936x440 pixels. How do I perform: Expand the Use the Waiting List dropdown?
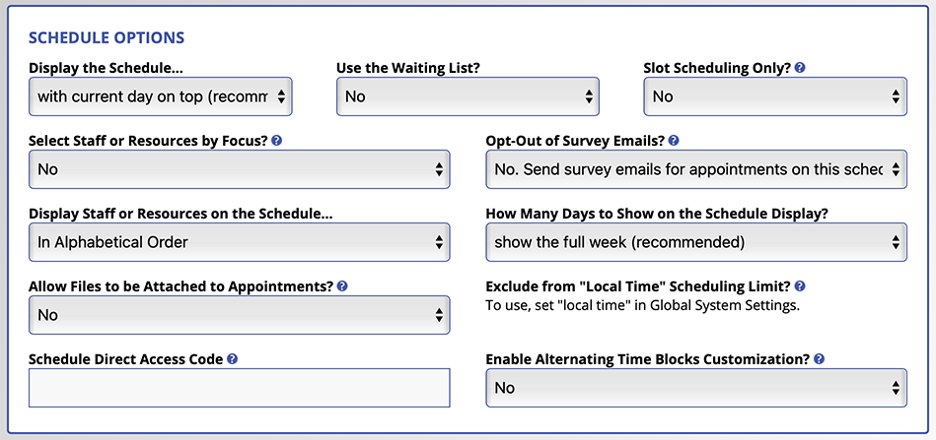pyautogui.click(x=468, y=96)
